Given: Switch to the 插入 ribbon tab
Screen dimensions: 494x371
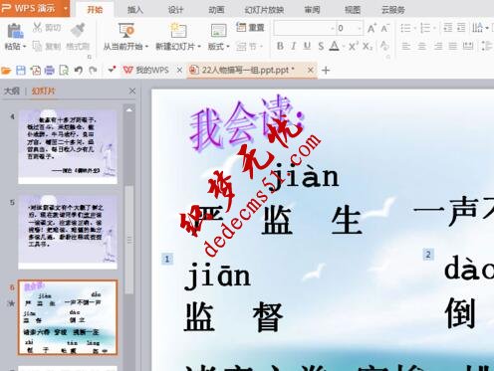Looking at the screenshot, I should [x=135, y=10].
